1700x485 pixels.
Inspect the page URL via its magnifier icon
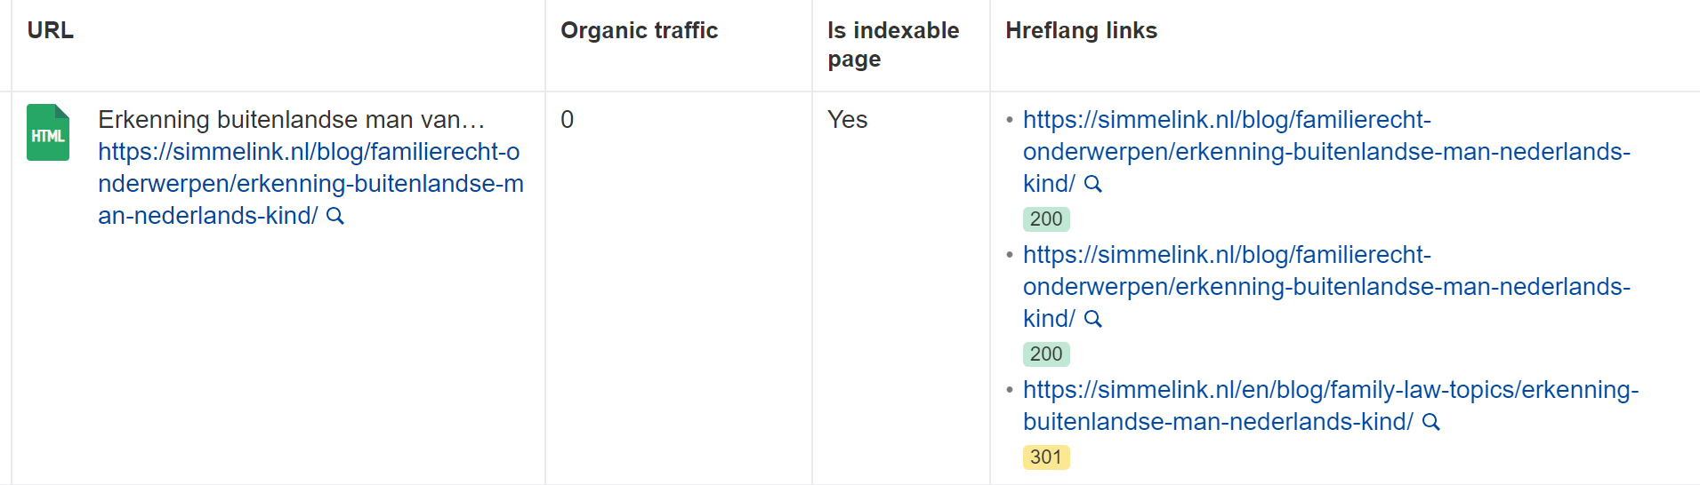click(335, 216)
